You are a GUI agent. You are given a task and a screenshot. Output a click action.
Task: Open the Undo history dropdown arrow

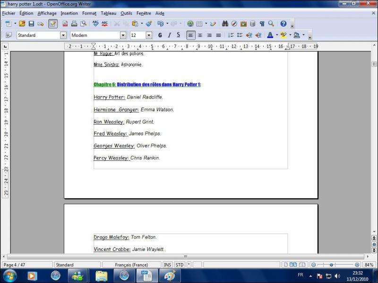(x=167, y=24)
